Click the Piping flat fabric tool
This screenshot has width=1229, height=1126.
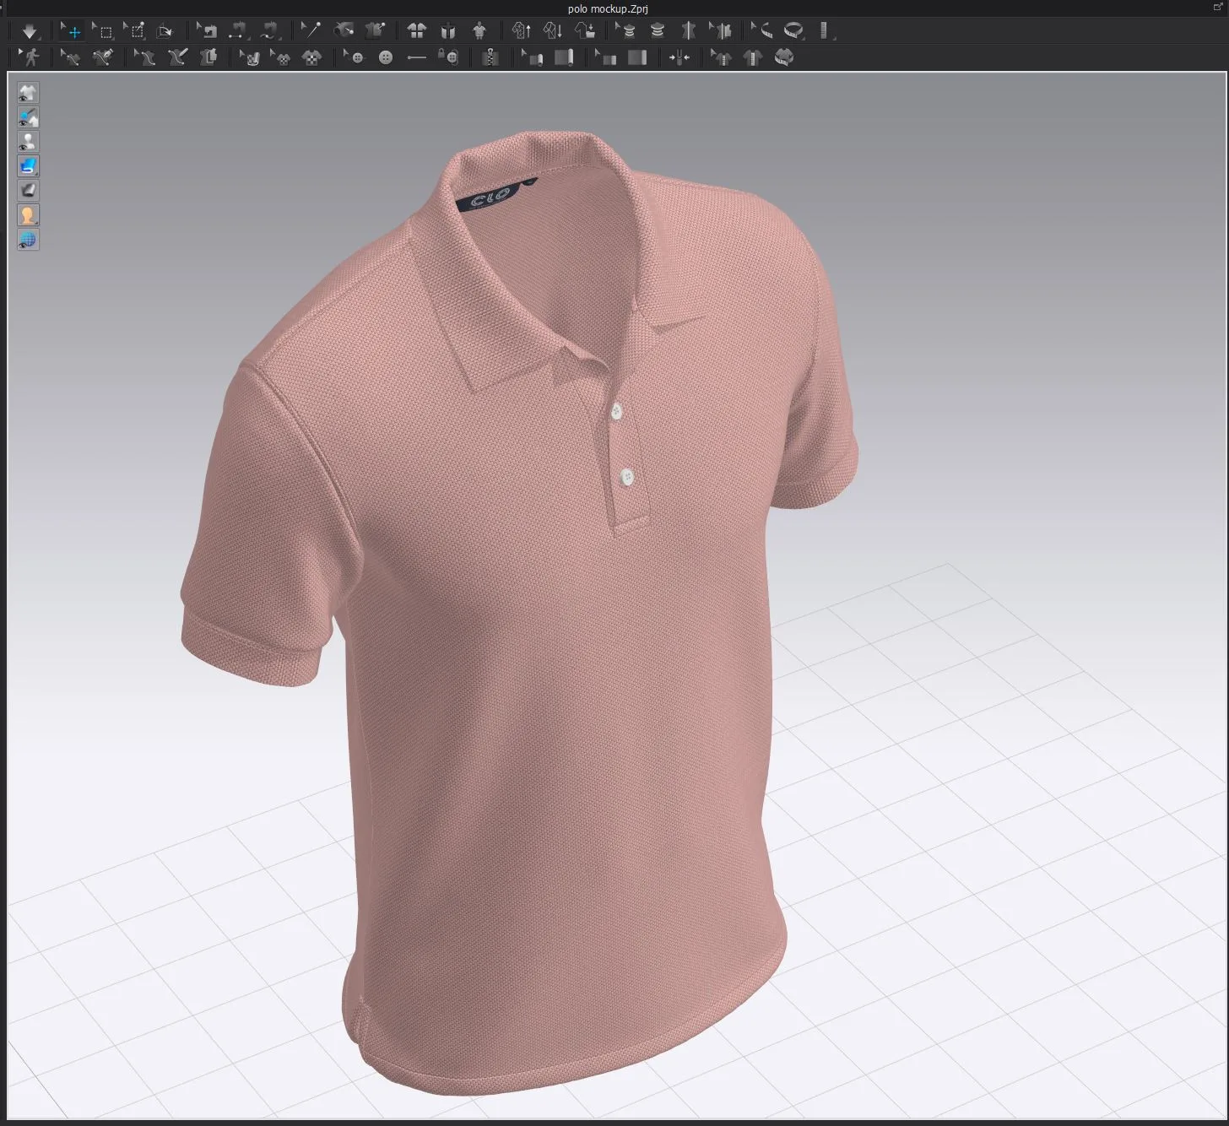click(637, 57)
